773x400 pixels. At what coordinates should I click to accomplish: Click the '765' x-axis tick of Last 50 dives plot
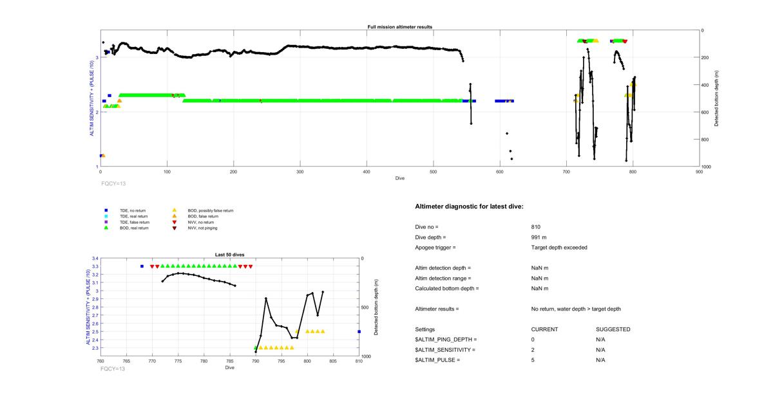click(x=126, y=361)
